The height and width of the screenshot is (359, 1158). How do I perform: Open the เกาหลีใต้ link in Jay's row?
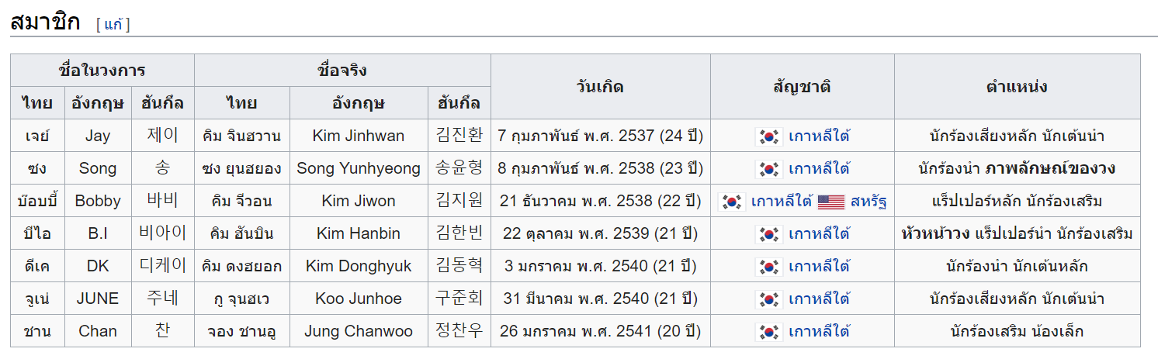819,136
